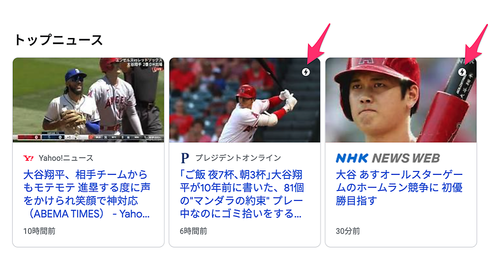Open thumbnail of Ohtani close-up with bat
Viewport: 495px width, 265px height.
point(401,100)
